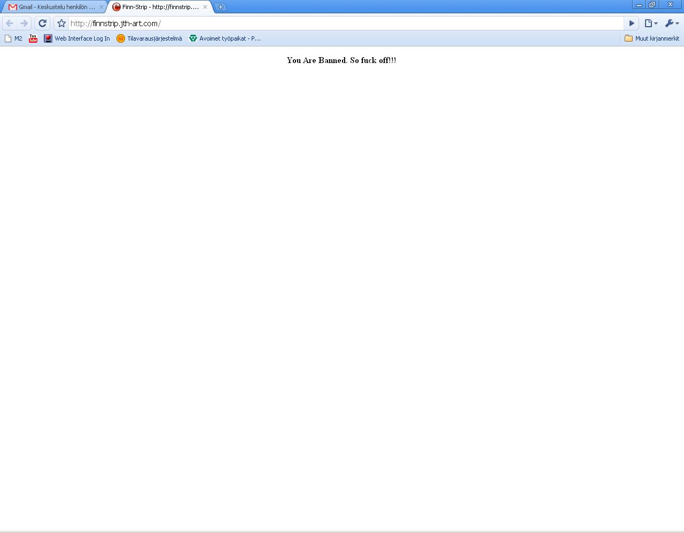The width and height of the screenshot is (684, 533).
Task: Go back to the previous page
Action: pos(10,23)
